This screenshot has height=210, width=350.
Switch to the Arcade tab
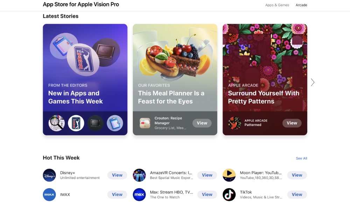pos(301,5)
